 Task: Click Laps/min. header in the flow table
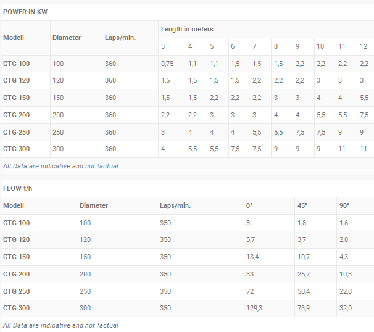click(175, 205)
